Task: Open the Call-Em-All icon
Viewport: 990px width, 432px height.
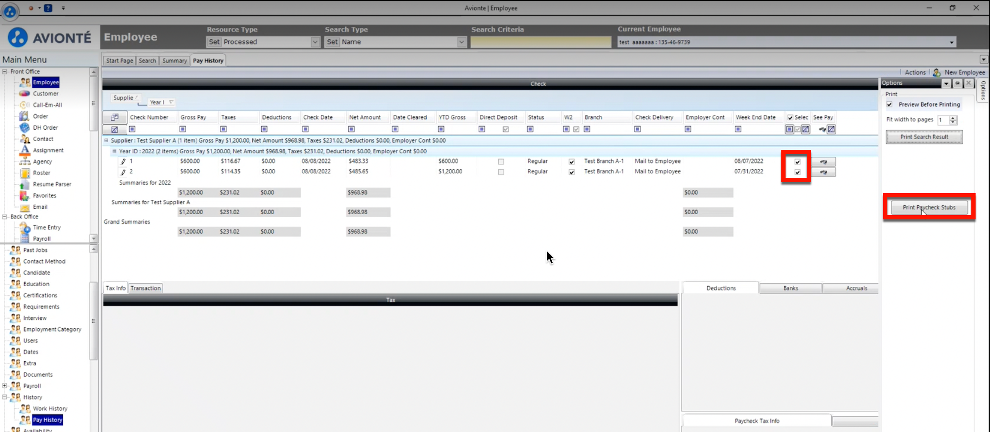Action: coord(25,105)
